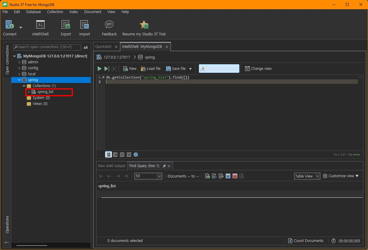This screenshot has height=250, width=368.
Task: Run line at cursor with step-play icon
Action: click(x=107, y=69)
